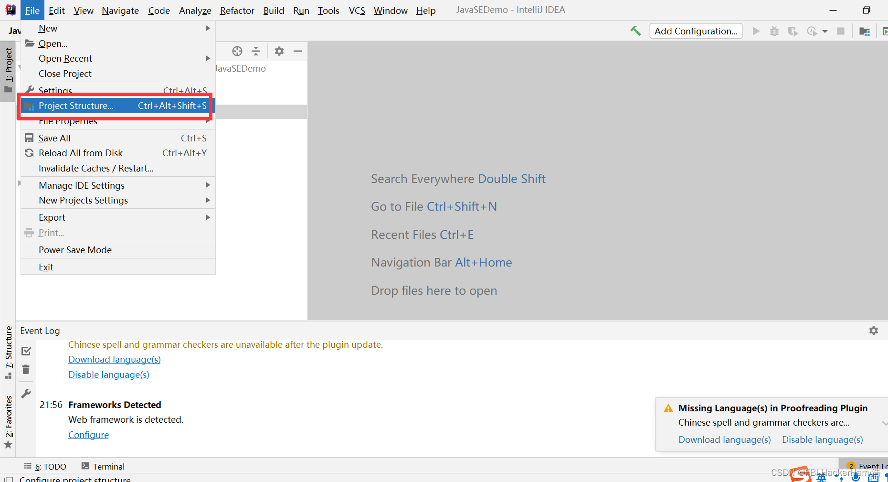Open the VCS menu
Image resolution: width=888 pixels, height=482 pixels.
pos(357,10)
